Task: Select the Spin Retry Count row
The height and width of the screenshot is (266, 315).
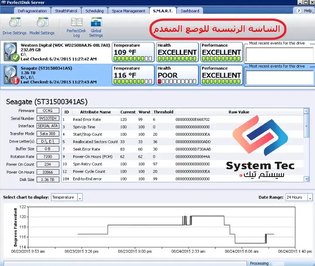Action: (x=183, y=164)
